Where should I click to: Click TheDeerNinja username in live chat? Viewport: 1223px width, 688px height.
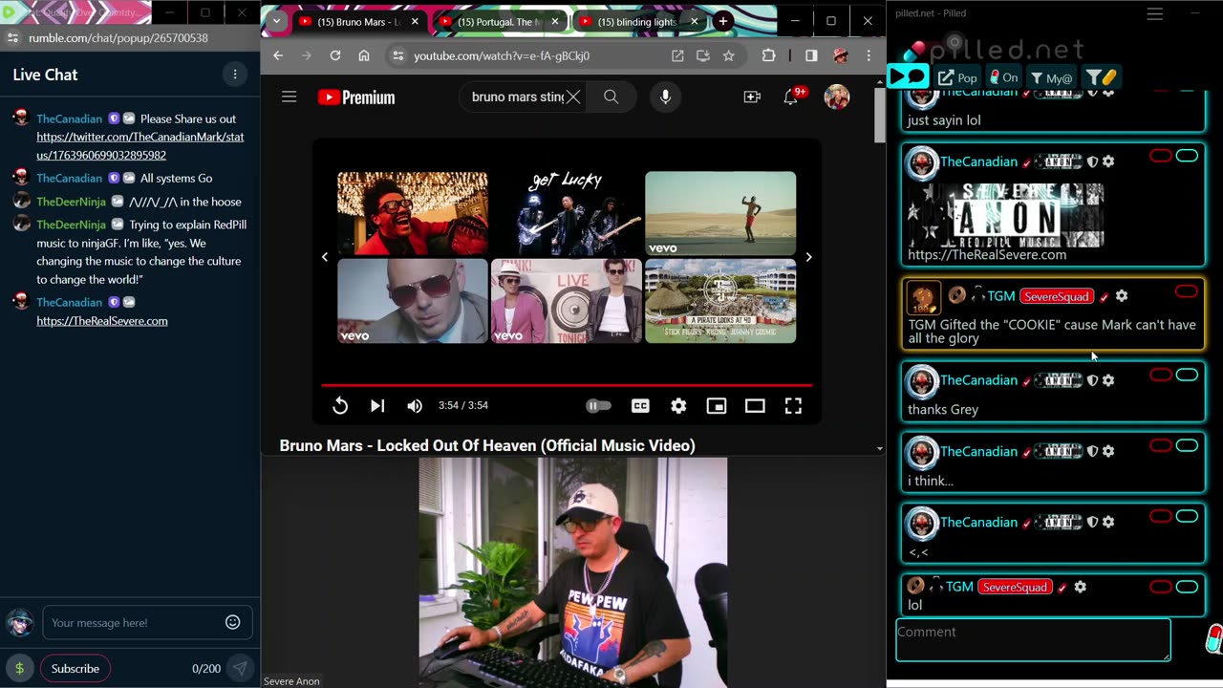coord(71,202)
